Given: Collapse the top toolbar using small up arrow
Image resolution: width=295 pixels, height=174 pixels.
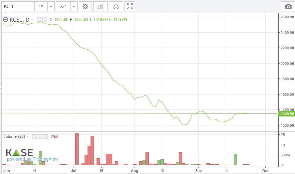Looking at the screenshot, I should pyautogui.click(x=6, y=12).
